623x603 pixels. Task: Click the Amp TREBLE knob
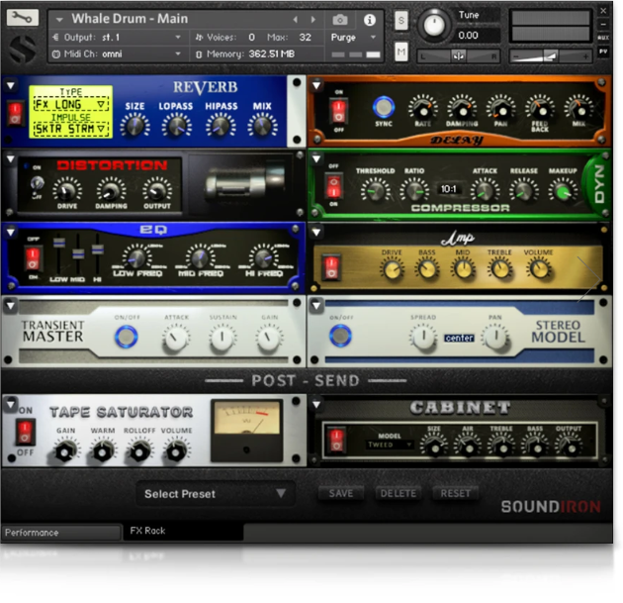click(500, 269)
